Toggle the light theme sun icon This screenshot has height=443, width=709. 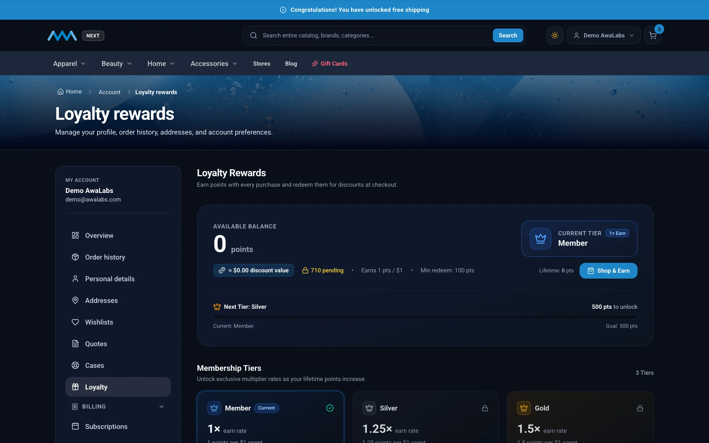point(555,35)
